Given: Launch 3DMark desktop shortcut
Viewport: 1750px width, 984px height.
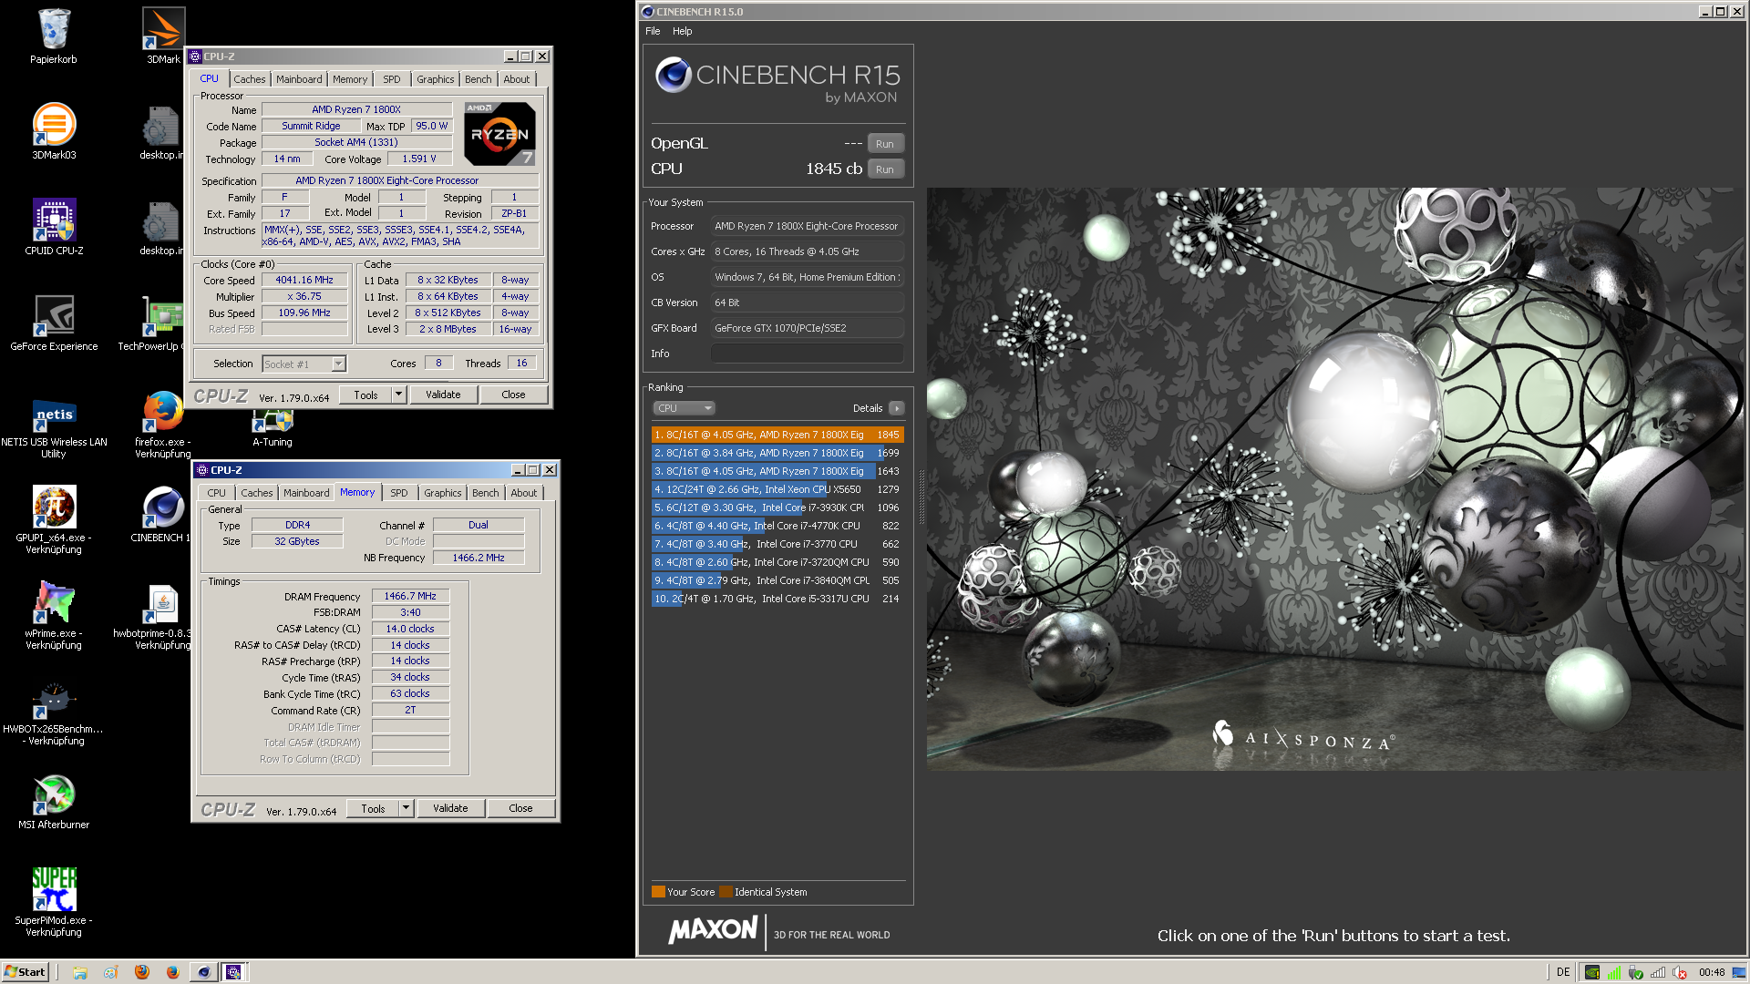Looking at the screenshot, I should pyautogui.click(x=163, y=36).
